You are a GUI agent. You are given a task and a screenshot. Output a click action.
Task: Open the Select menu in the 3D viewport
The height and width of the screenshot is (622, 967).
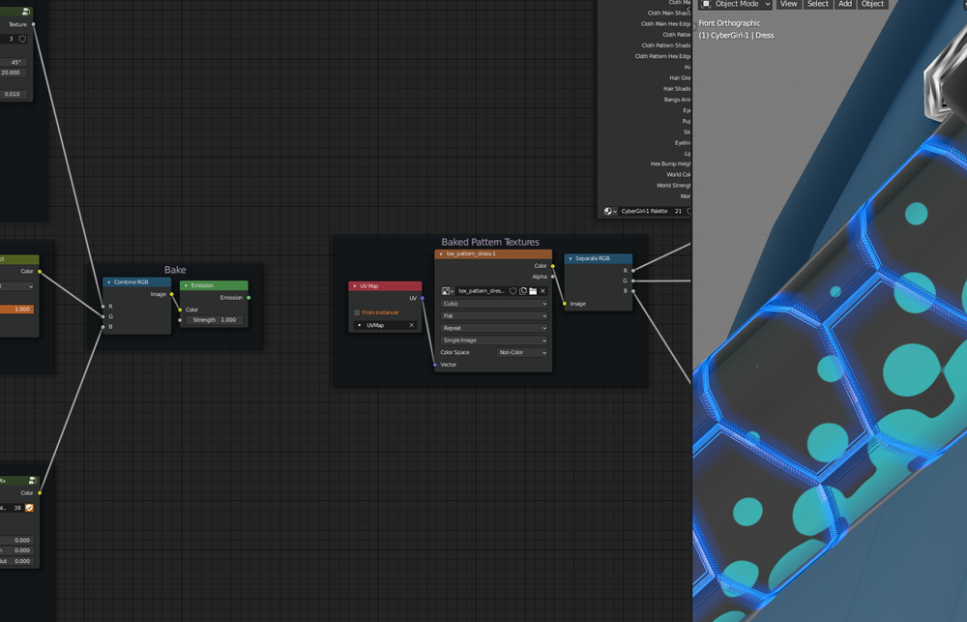818,4
